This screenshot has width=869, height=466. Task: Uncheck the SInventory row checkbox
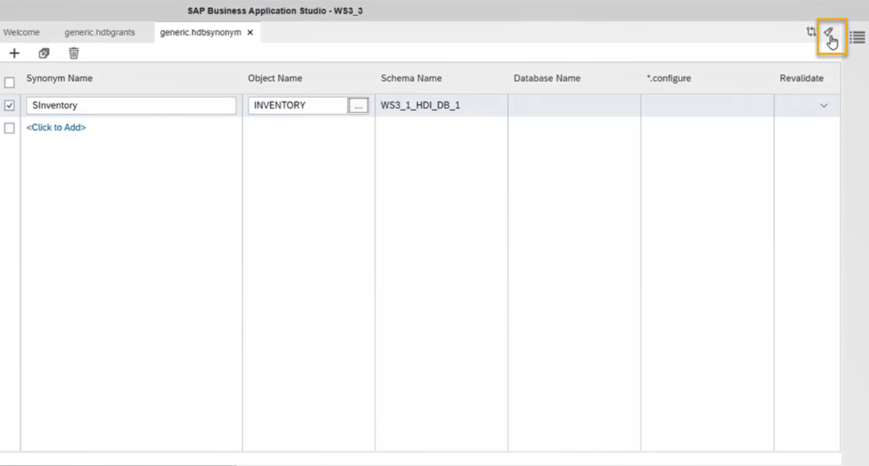pyautogui.click(x=10, y=105)
